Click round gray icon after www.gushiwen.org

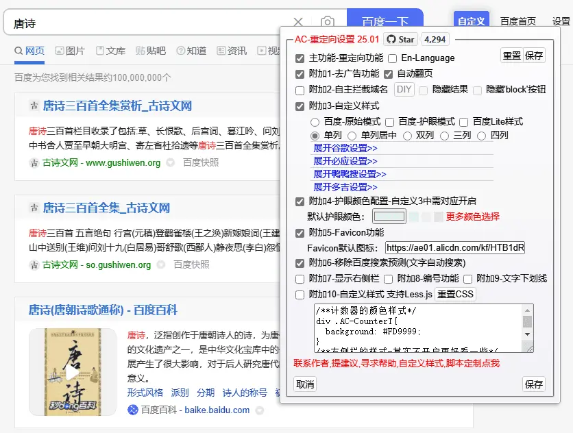point(170,162)
